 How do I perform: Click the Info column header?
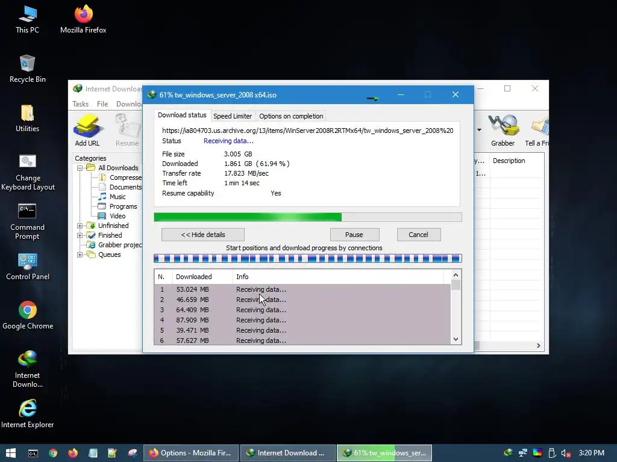pyautogui.click(x=338, y=277)
